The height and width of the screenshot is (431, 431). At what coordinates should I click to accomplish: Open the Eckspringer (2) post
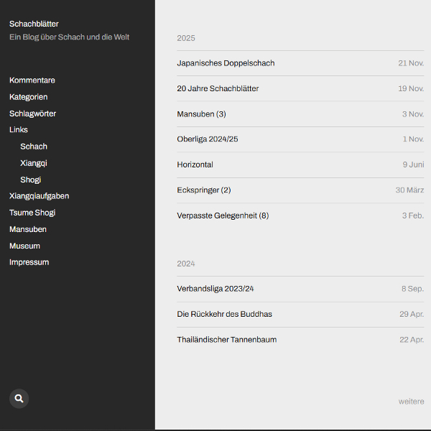(x=203, y=190)
